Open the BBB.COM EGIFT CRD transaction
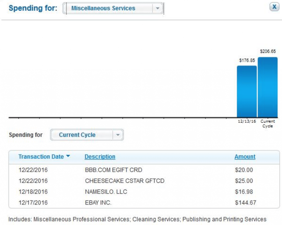The image size is (282, 225). tap(114, 170)
